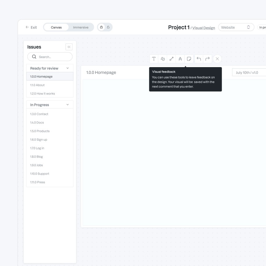Pick the line connector tool icon
This screenshot has width=266, height=266.
click(x=171, y=59)
